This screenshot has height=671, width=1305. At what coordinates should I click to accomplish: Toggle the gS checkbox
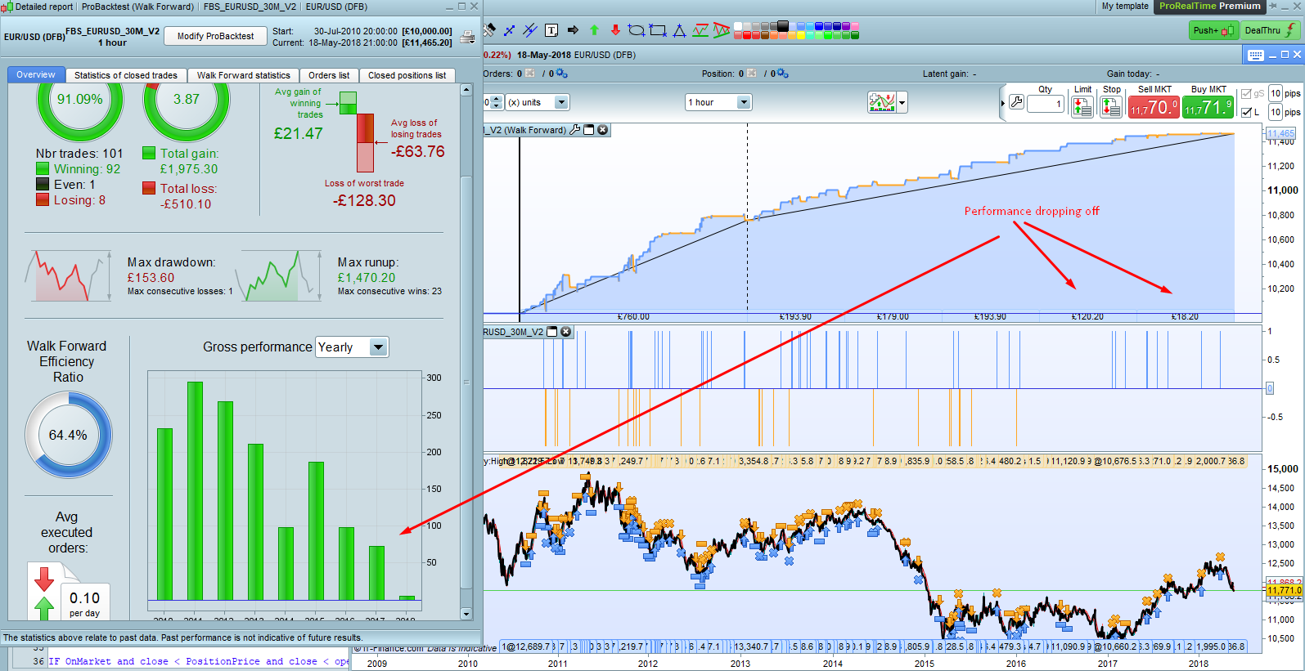1246,94
